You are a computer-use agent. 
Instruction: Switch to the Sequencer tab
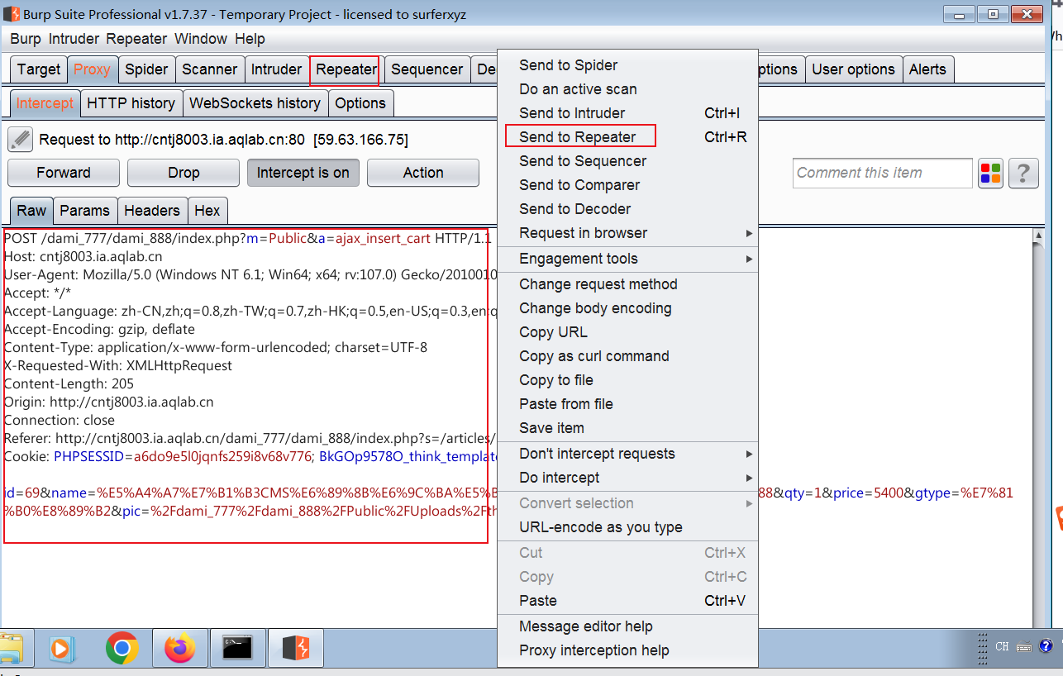427,69
